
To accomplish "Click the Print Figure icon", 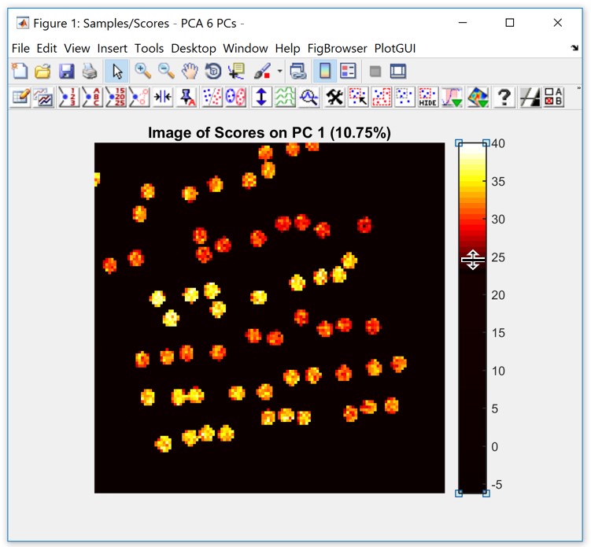I will click(x=90, y=72).
